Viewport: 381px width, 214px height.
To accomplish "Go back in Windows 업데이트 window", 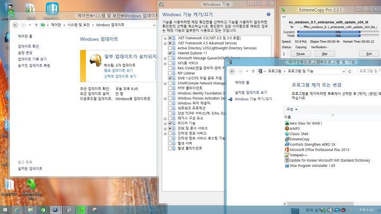I will pyautogui.click(x=15, y=25).
